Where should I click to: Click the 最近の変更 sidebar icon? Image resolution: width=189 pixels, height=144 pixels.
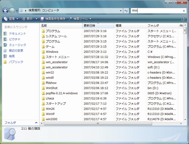5,51
